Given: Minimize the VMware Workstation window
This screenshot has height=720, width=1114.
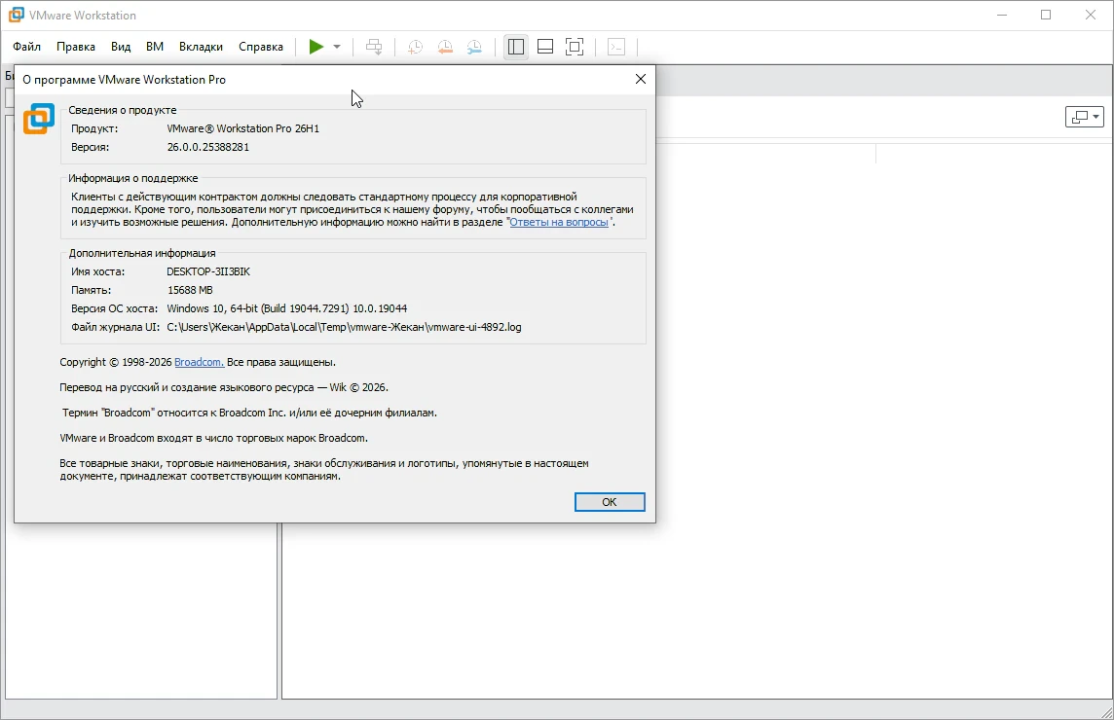Looking at the screenshot, I should [1002, 15].
